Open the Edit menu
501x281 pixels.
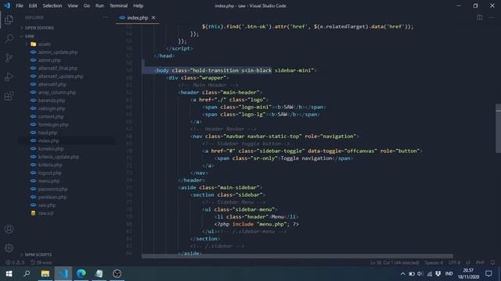(33, 5)
